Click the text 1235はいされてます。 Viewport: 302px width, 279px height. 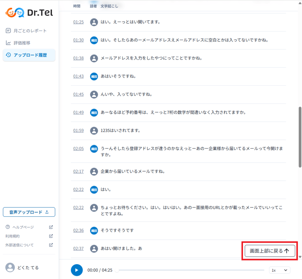[120, 131]
